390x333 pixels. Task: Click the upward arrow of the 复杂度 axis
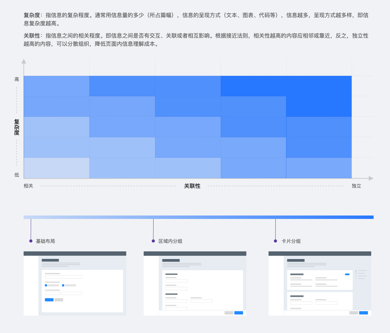(24, 61)
